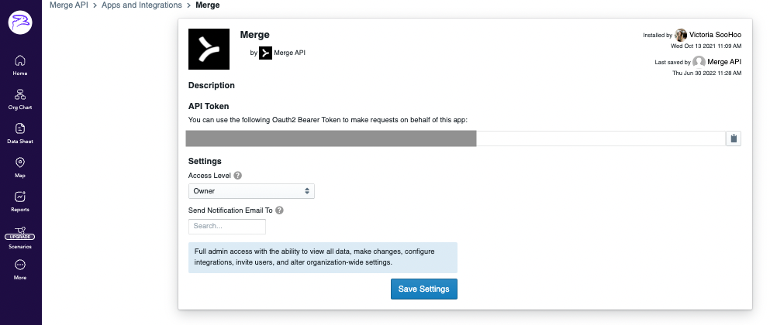Expand the Access Level dropdown set to Owner

coord(251,190)
